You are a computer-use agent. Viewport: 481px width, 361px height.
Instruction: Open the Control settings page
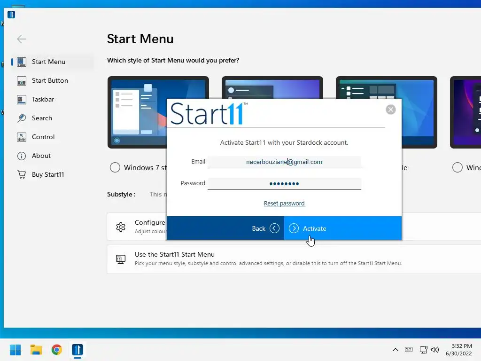(52, 137)
